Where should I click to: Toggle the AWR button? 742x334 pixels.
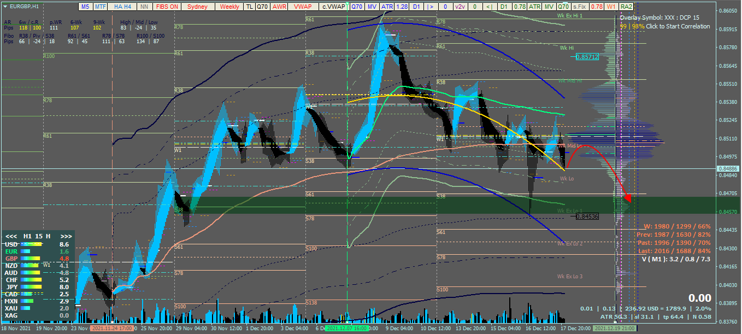pyautogui.click(x=279, y=7)
